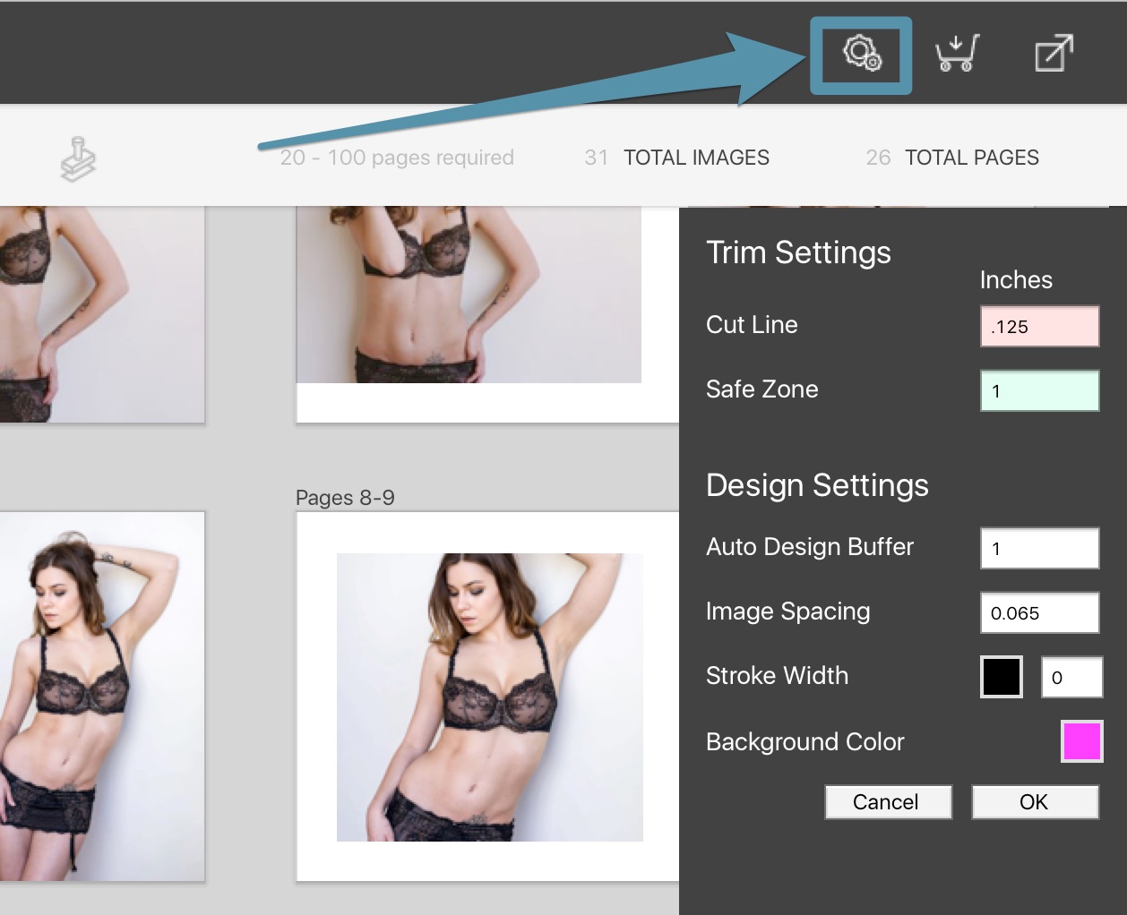Pick the magenta Background Color swatch

pos(1081,741)
